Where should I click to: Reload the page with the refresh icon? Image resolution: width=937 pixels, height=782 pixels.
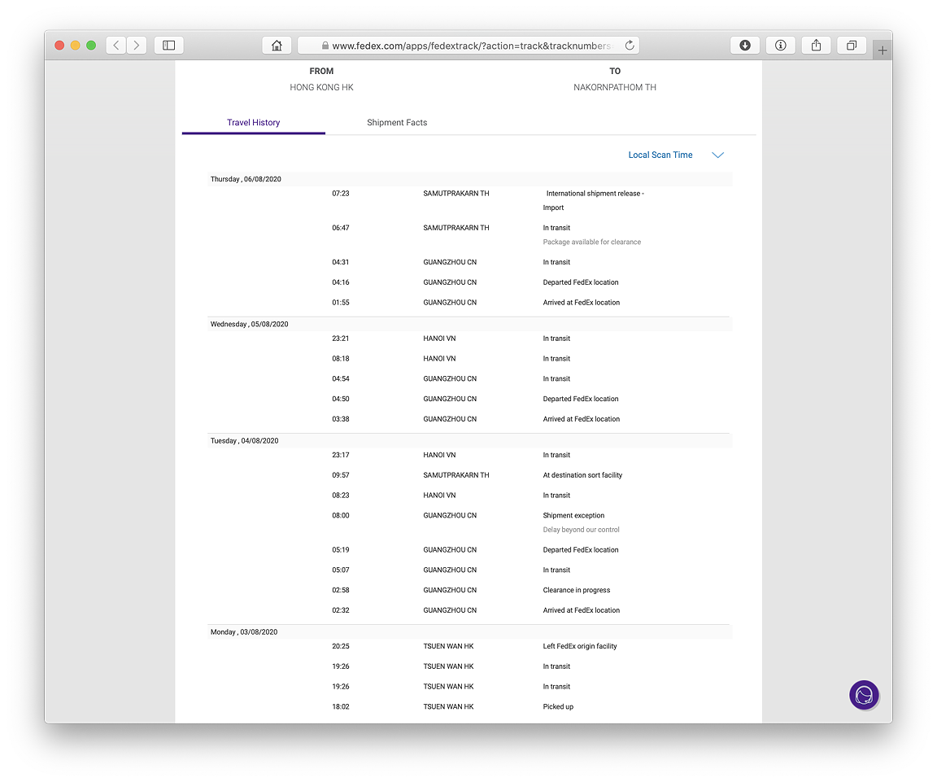tap(630, 46)
